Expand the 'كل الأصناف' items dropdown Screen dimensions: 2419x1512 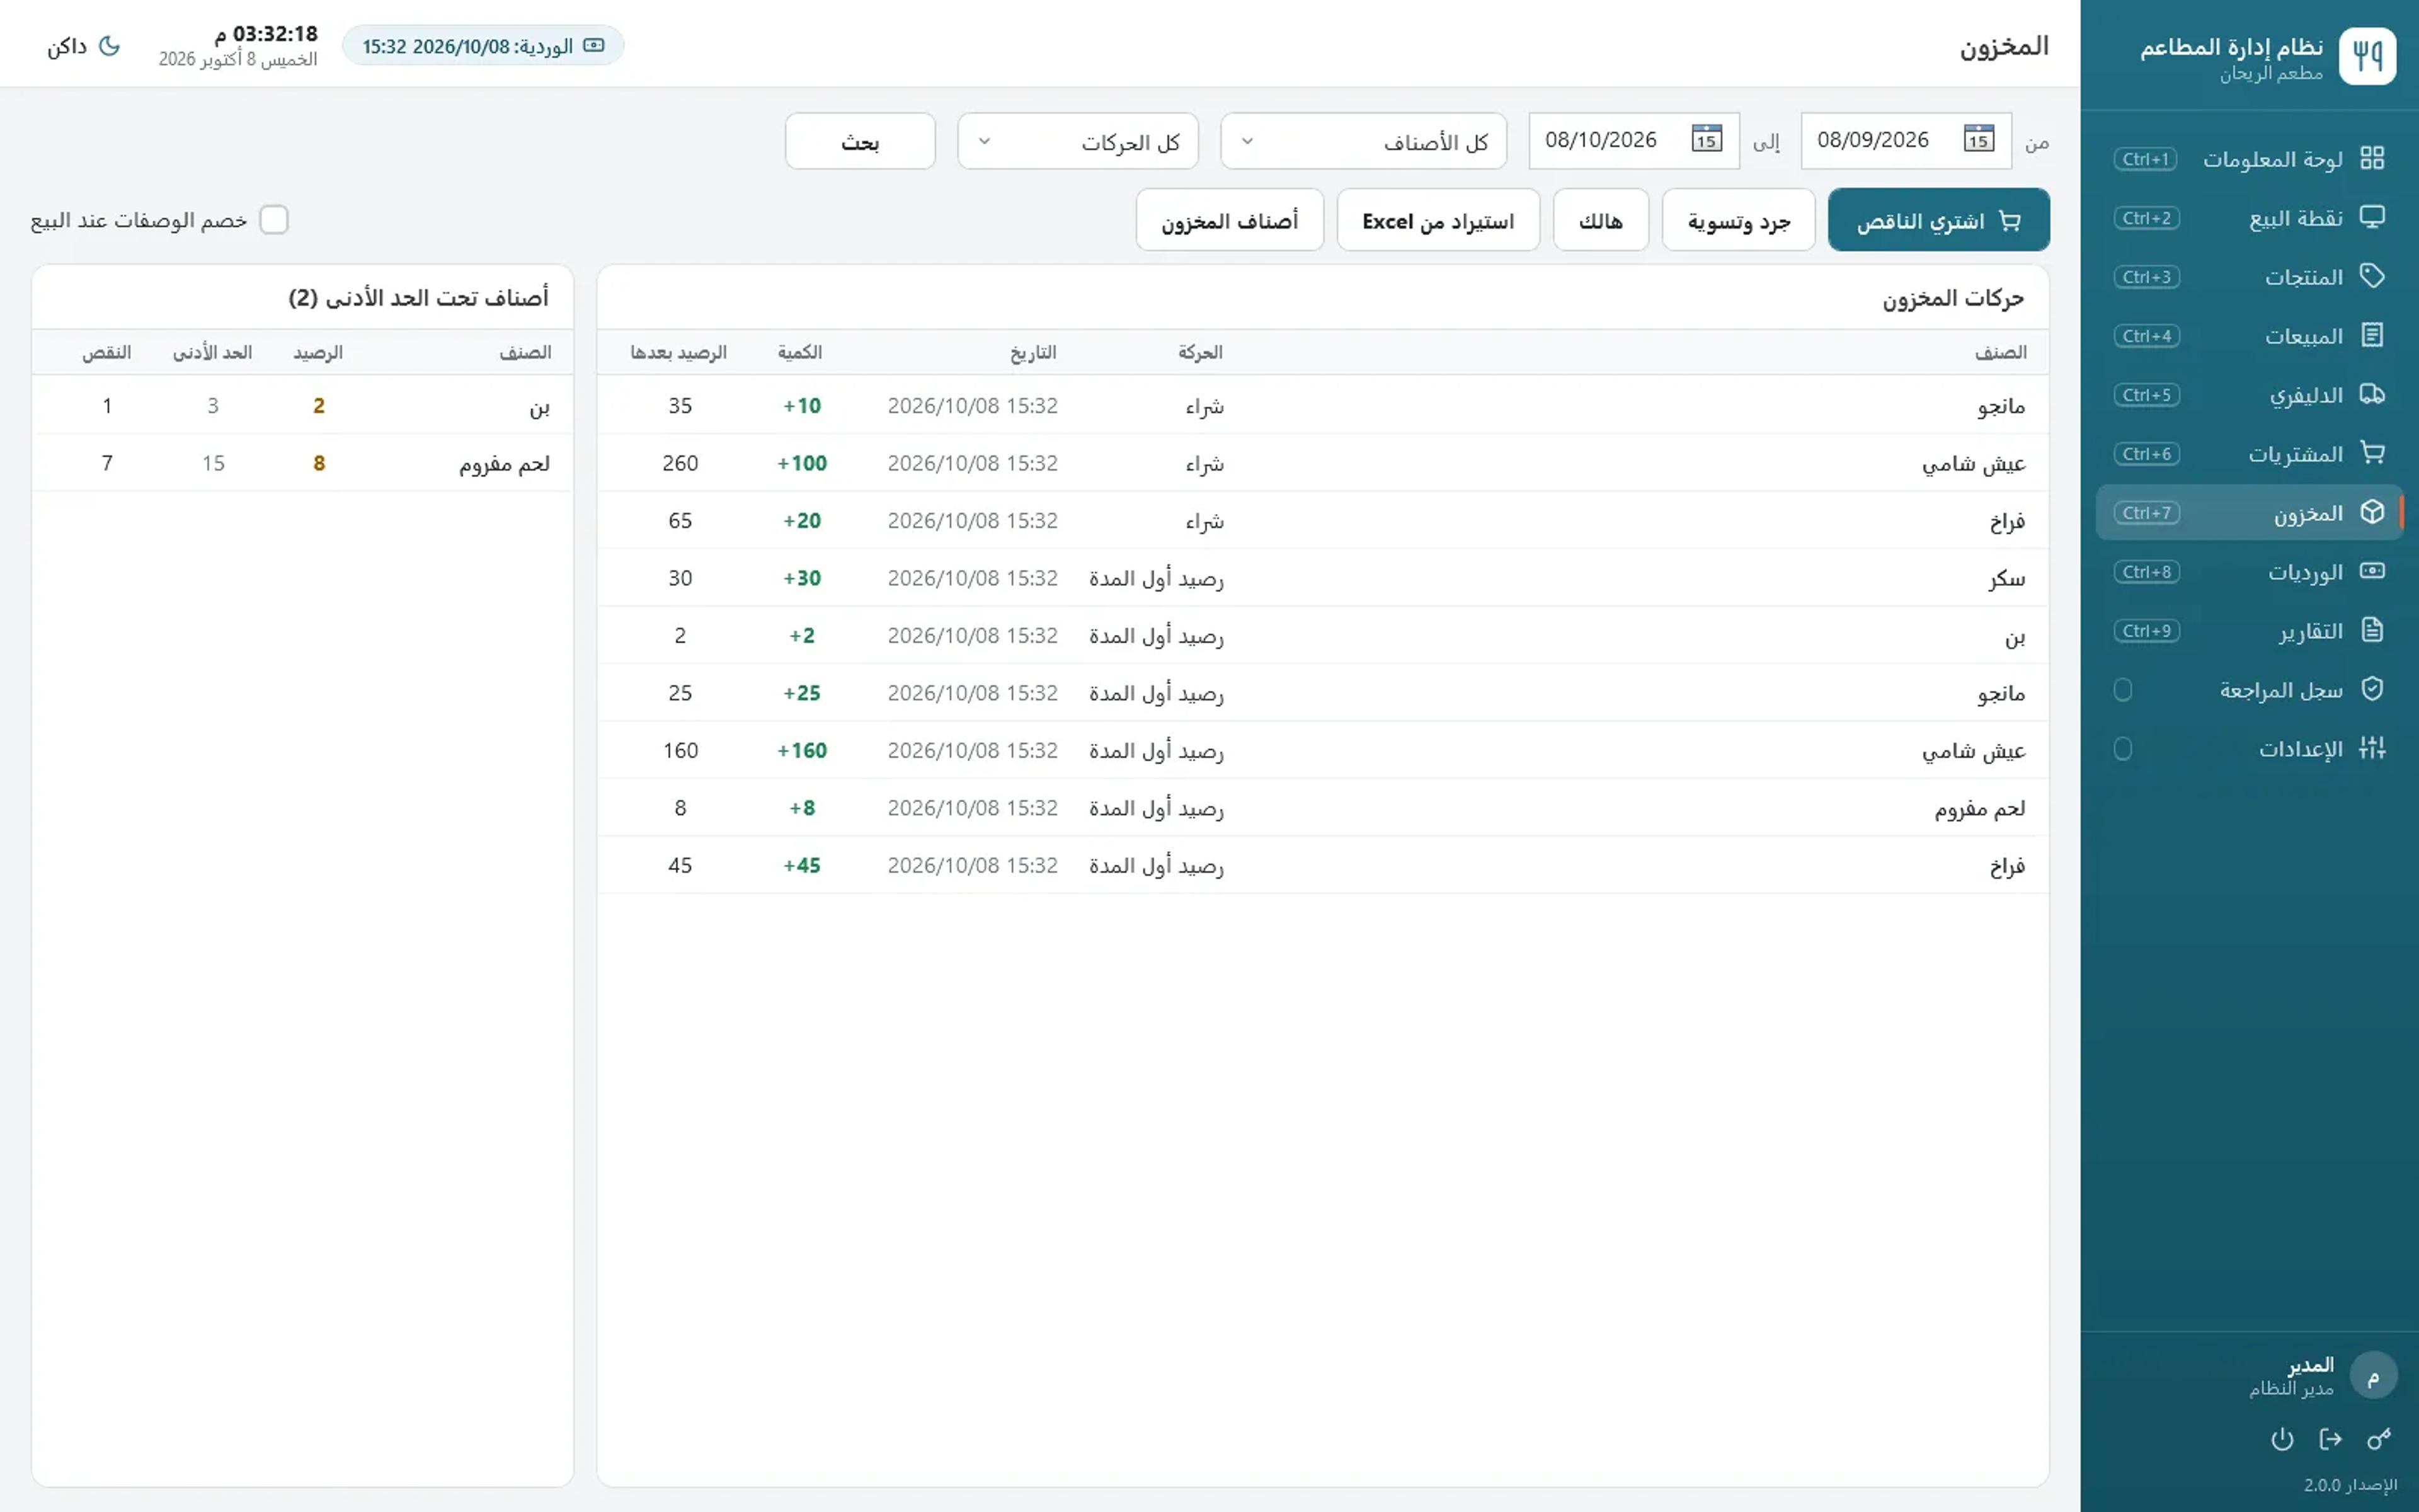click(1363, 141)
